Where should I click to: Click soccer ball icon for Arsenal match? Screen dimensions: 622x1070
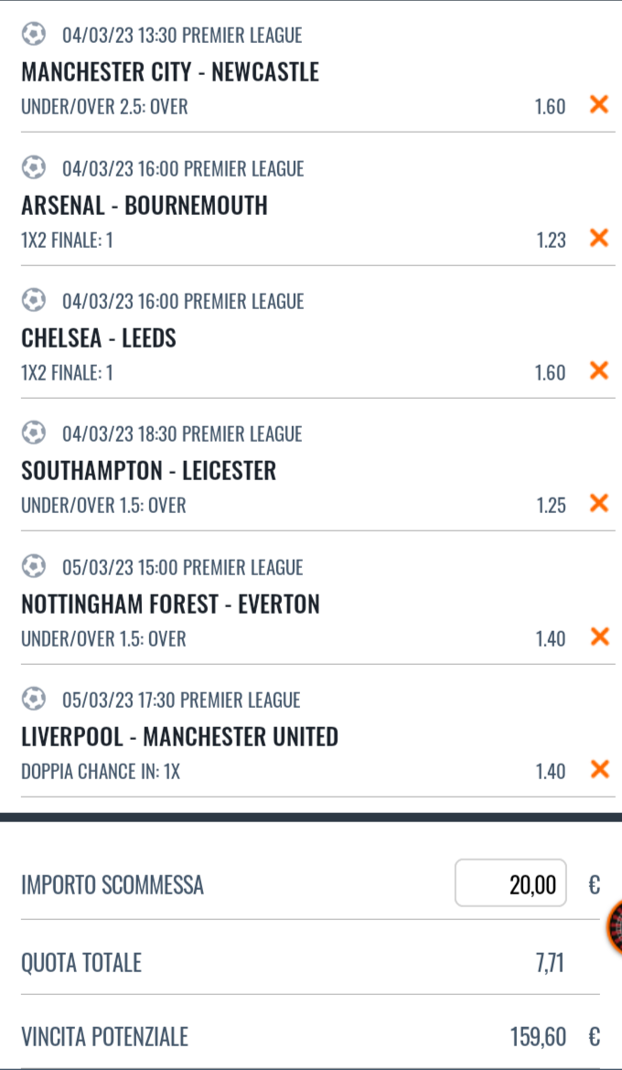pyautogui.click(x=34, y=167)
